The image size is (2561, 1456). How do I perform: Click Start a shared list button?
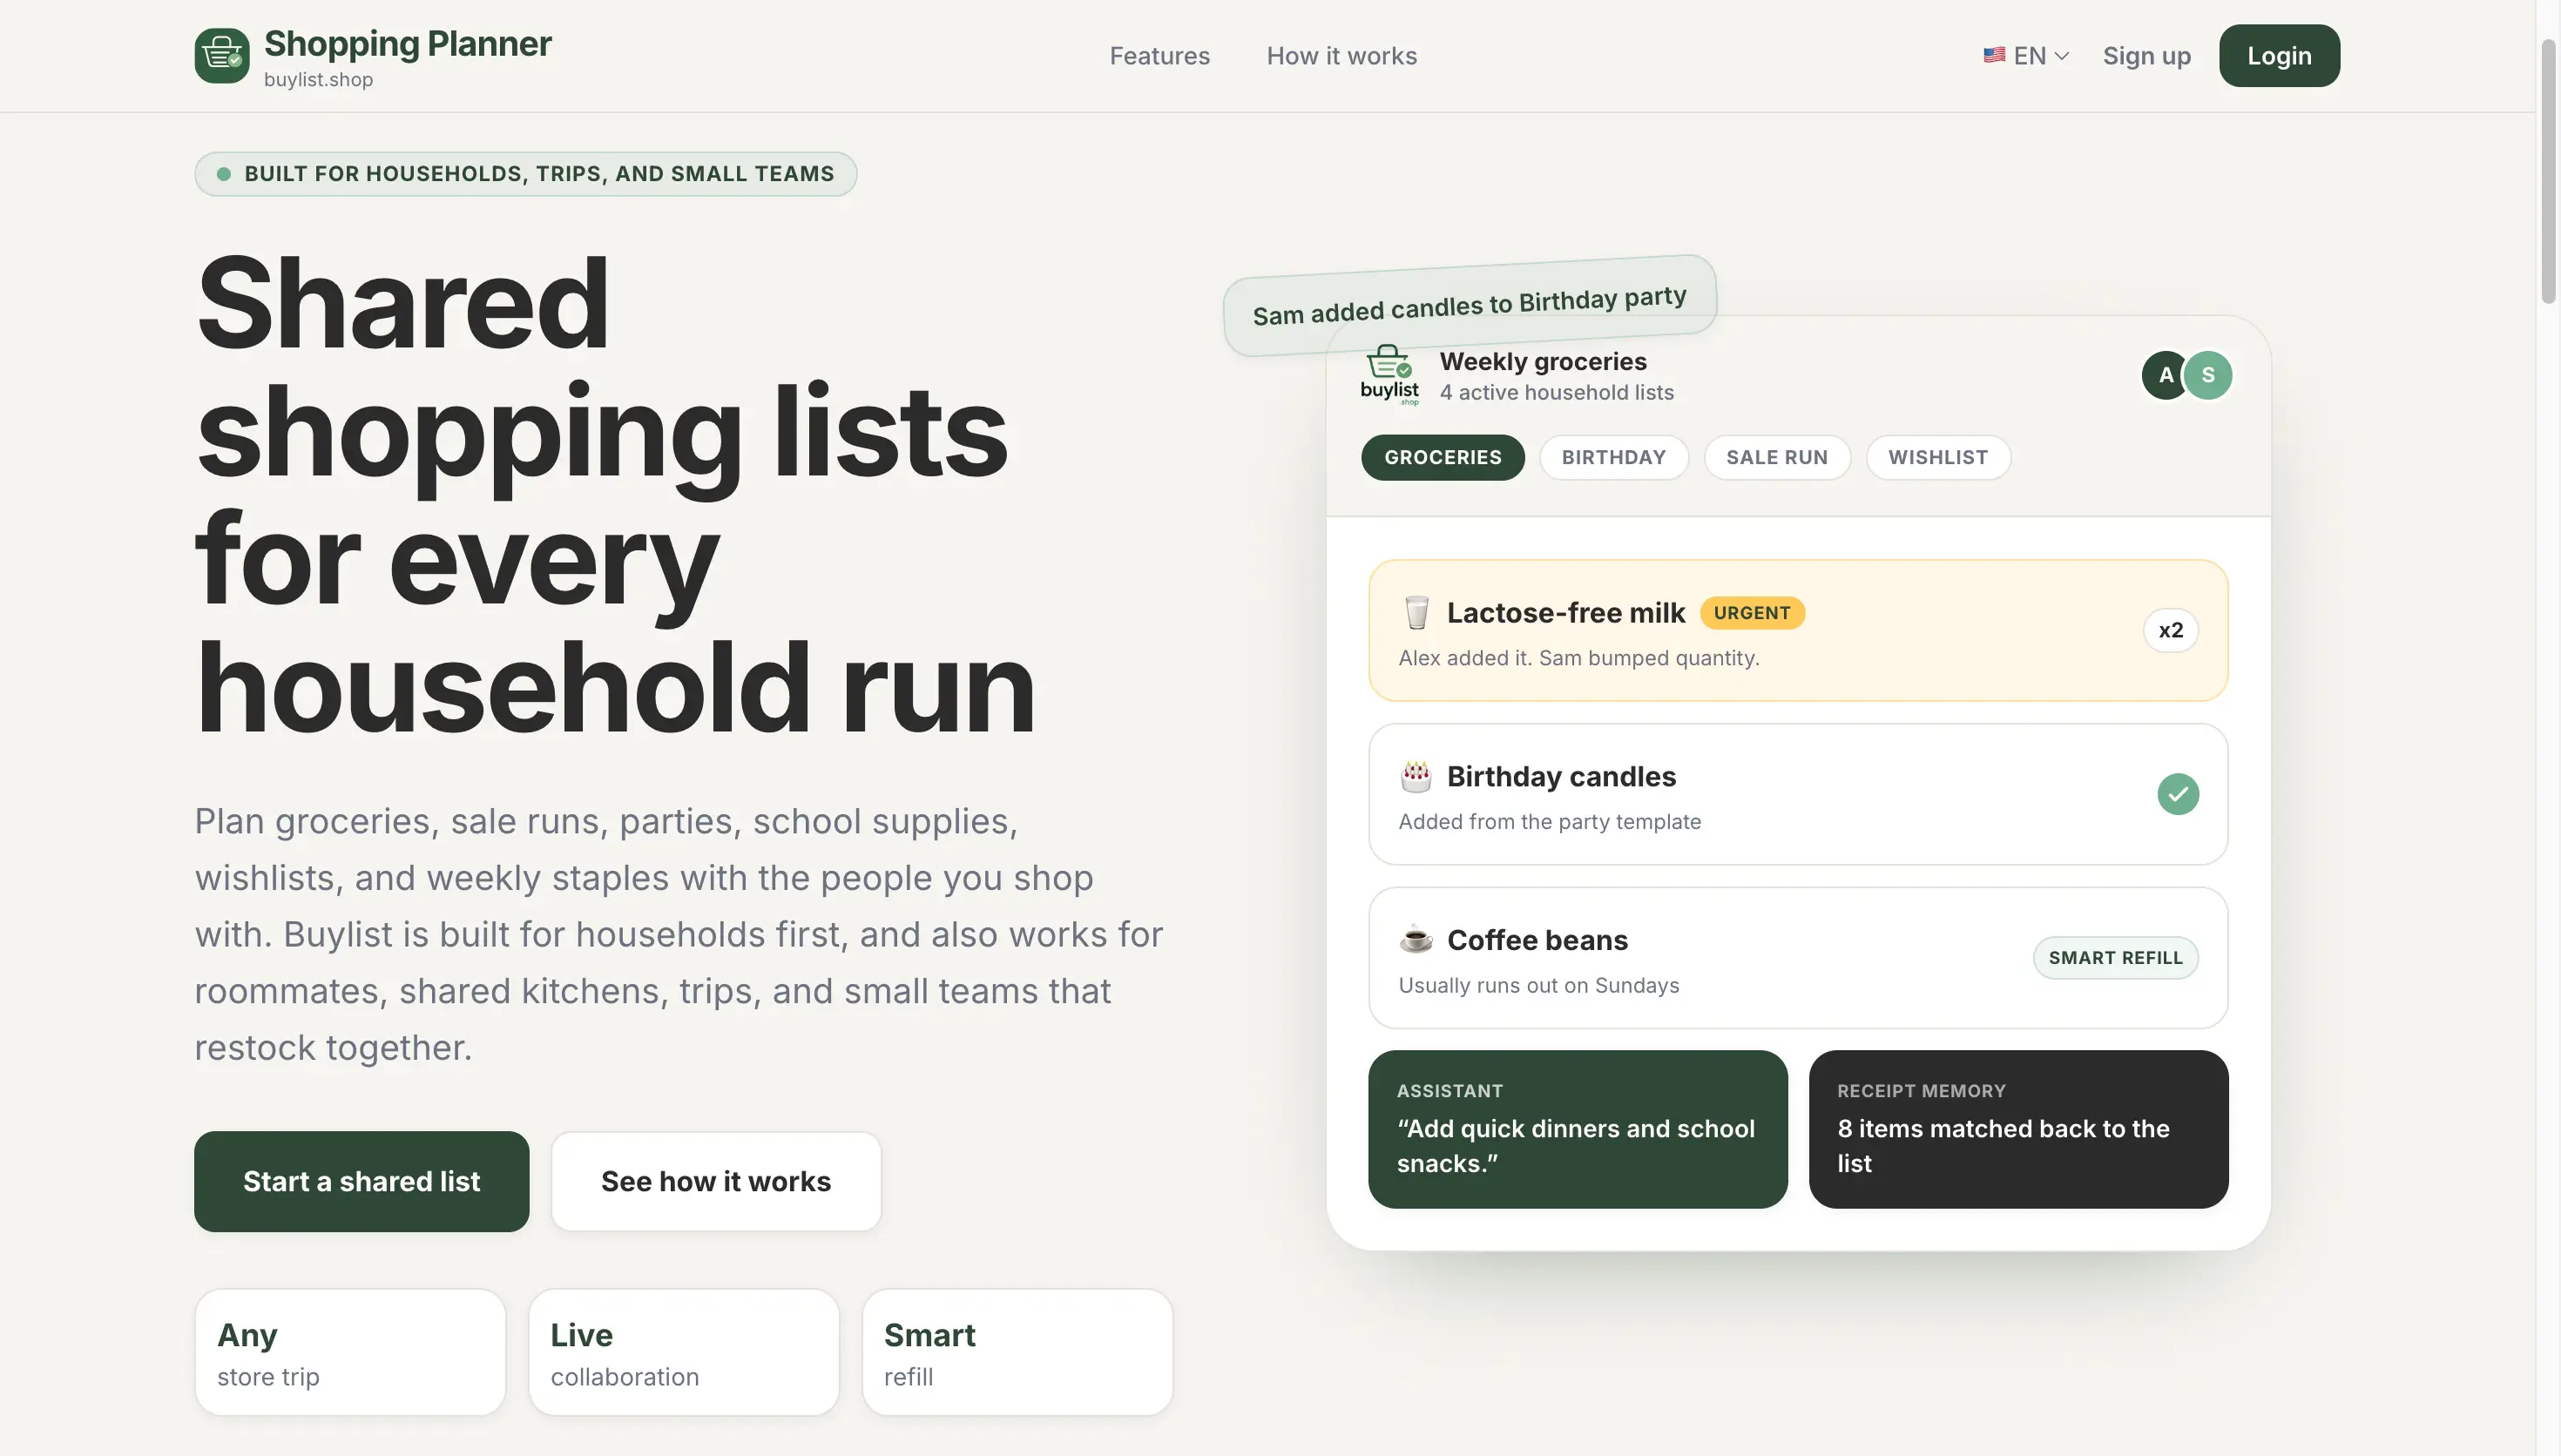pyautogui.click(x=361, y=1182)
